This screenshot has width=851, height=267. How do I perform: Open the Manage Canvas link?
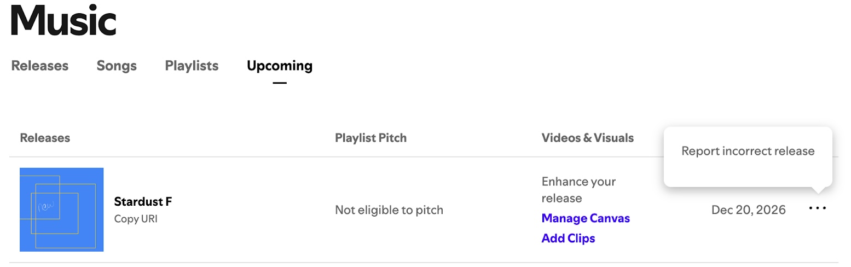point(586,218)
